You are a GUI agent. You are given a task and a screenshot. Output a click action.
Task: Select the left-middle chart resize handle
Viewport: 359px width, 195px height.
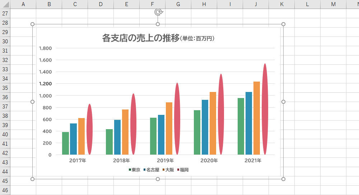pyautogui.click(x=33, y=102)
